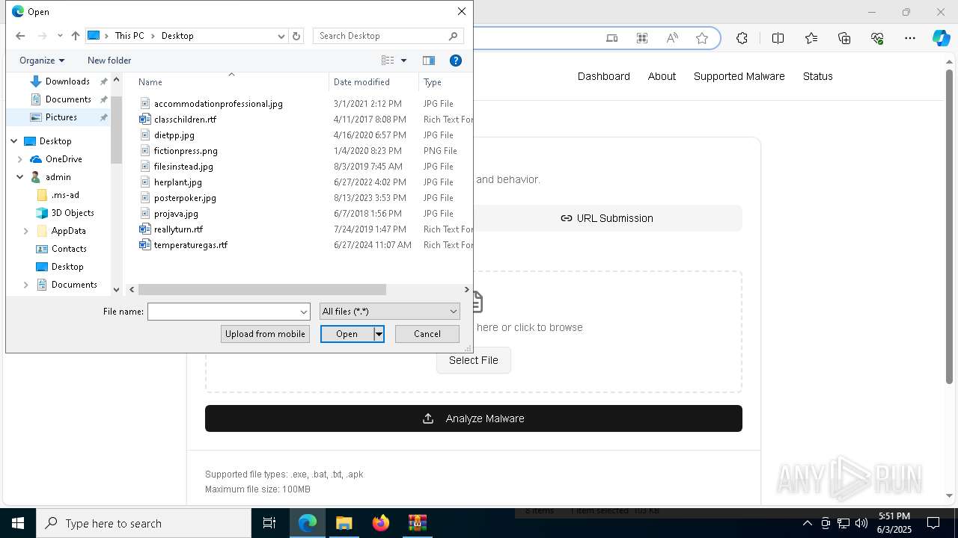Switch to the URL Submission tab
The image size is (958, 538).
click(x=607, y=218)
